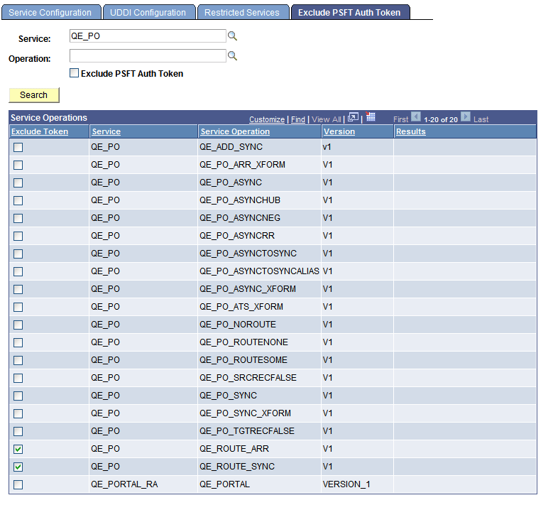Focus the Operation input field

pyautogui.click(x=148, y=56)
